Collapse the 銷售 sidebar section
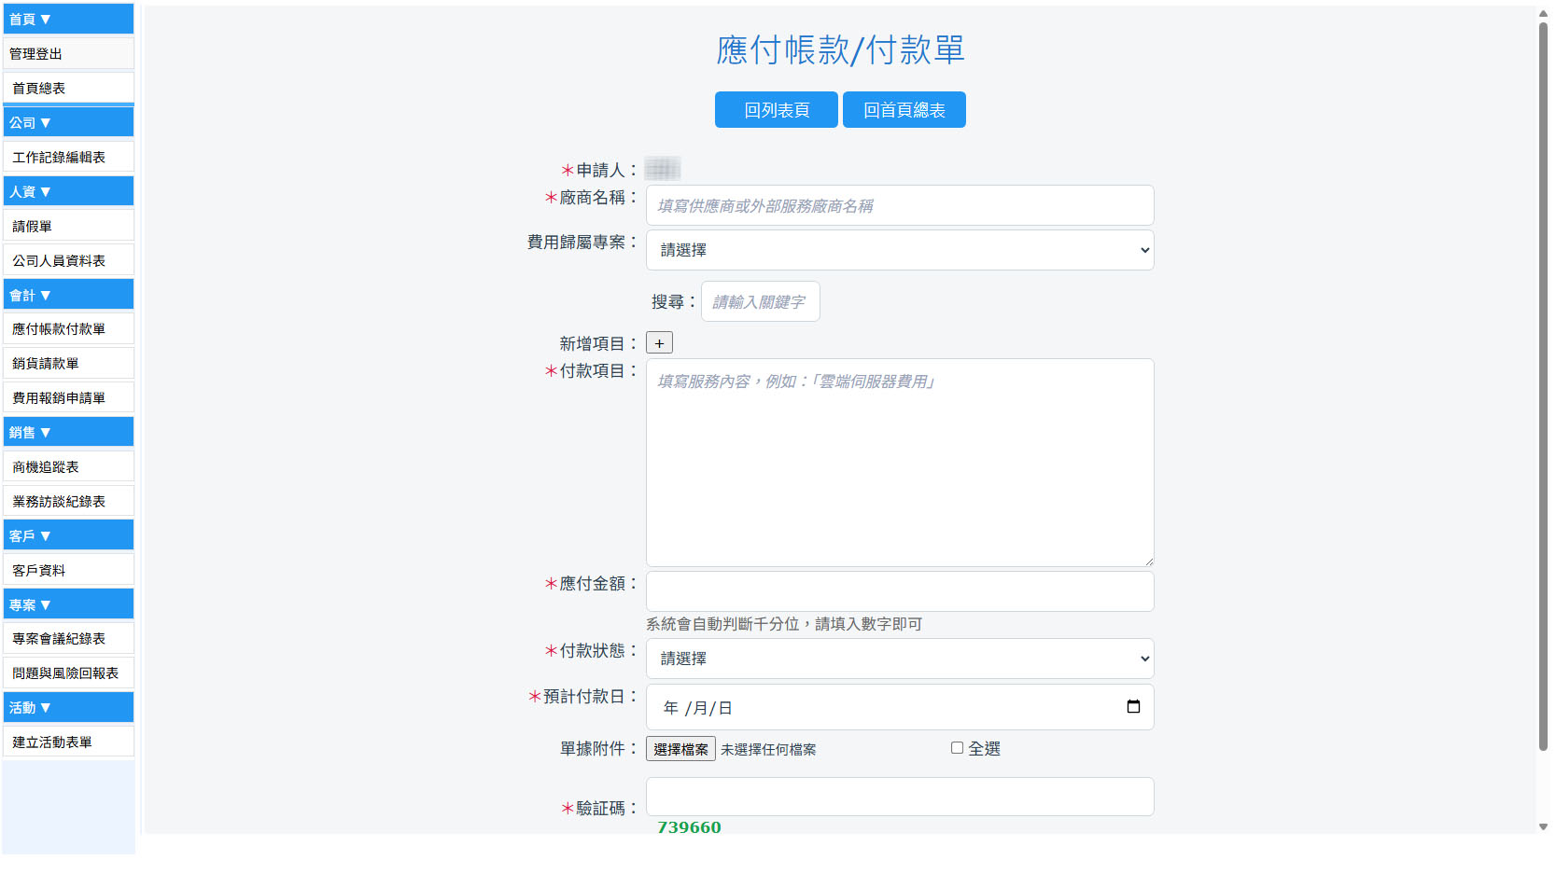The width and height of the screenshot is (1556, 874). pos(68,432)
